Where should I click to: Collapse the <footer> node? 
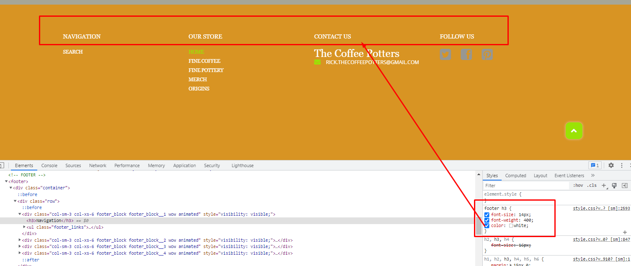pos(6,182)
